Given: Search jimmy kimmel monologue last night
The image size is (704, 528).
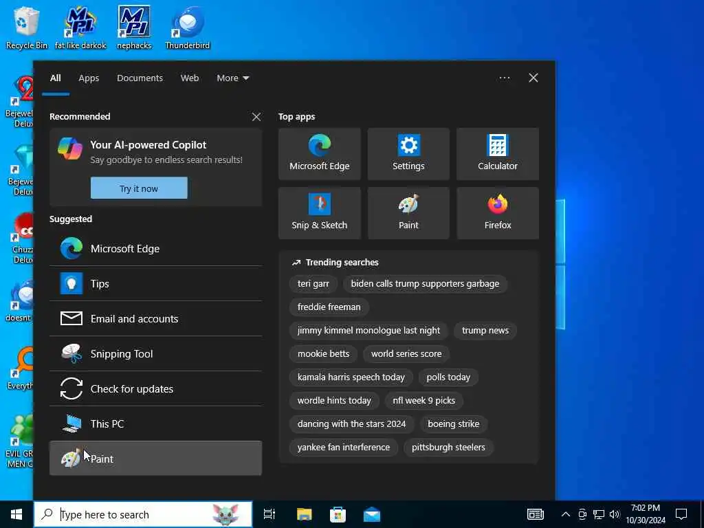Looking at the screenshot, I should tap(368, 331).
